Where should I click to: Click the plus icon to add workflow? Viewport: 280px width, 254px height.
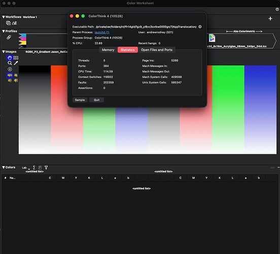coord(270,19)
